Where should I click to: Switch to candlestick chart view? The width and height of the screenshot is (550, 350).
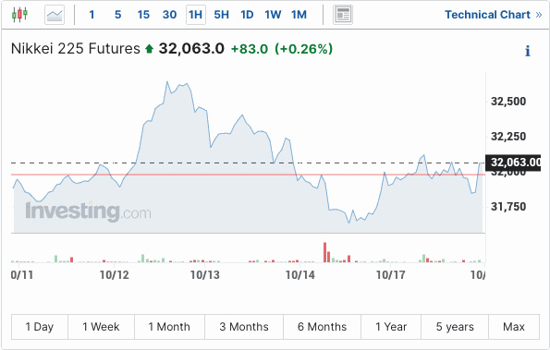19,15
